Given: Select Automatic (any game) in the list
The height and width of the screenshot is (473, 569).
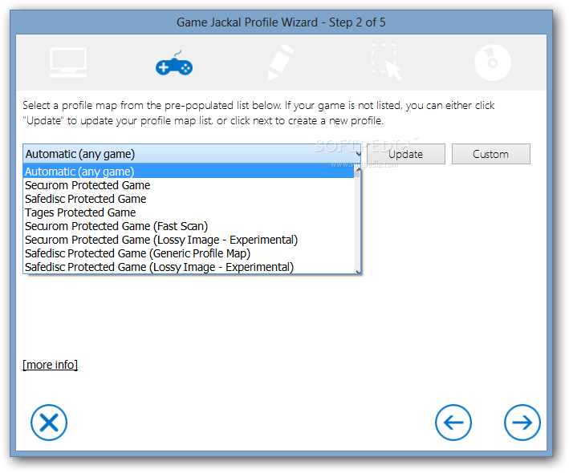Looking at the screenshot, I should coord(189,172).
